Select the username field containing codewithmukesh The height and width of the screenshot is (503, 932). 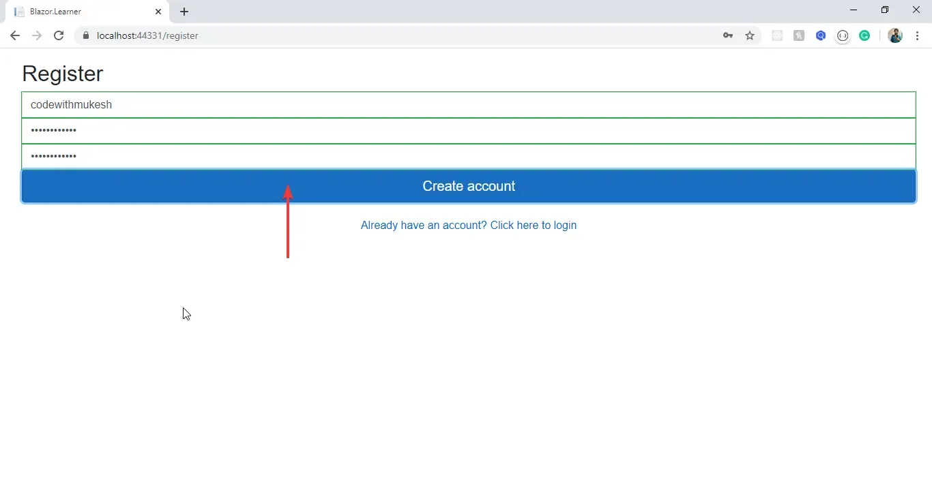pyautogui.click(x=468, y=104)
